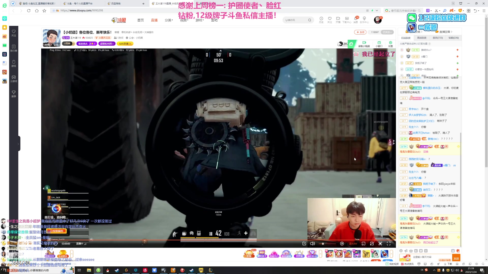The height and width of the screenshot is (274, 488).
Task: Go to 首页 in Douyu navigation
Action: click(141, 20)
